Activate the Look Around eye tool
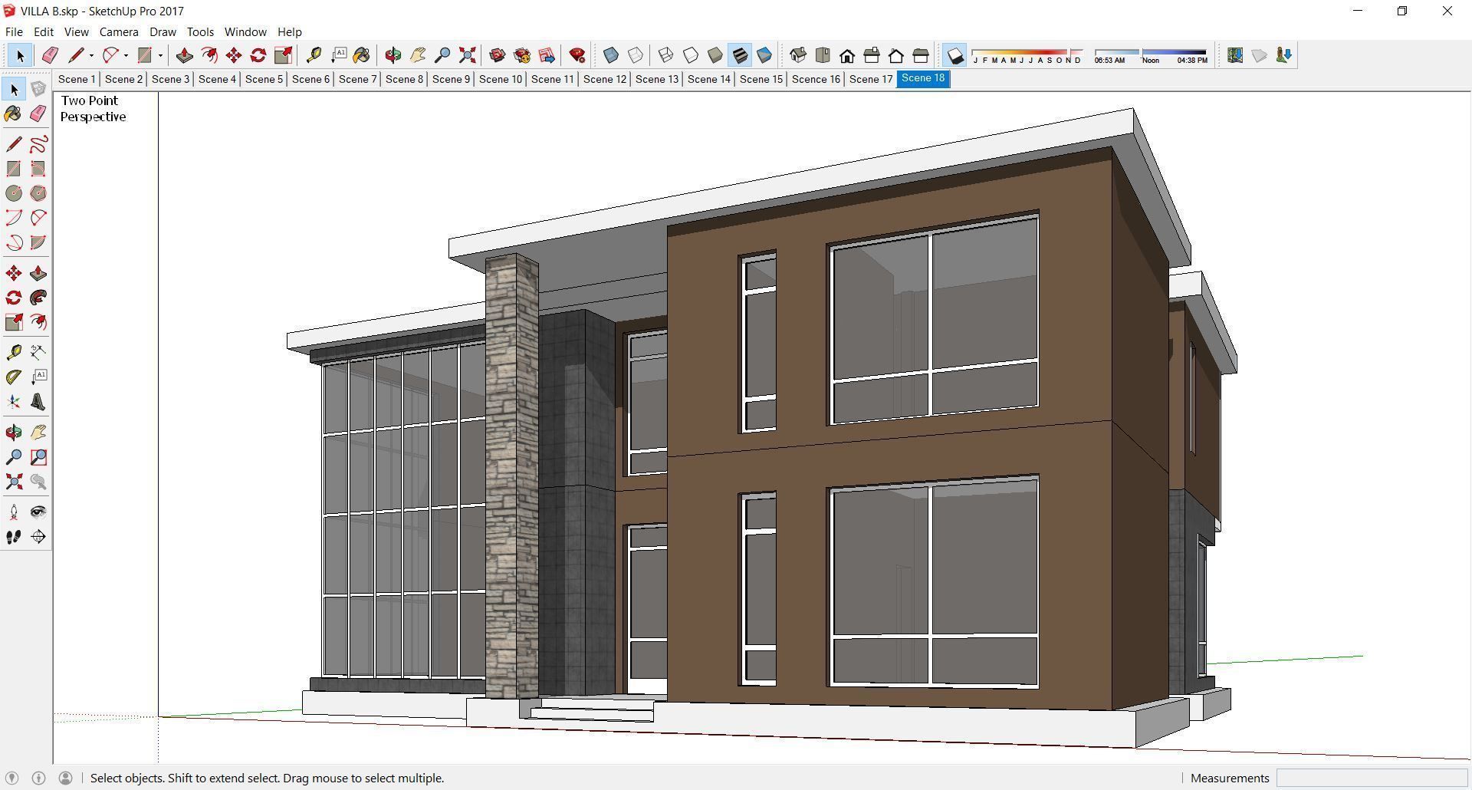 tap(38, 512)
